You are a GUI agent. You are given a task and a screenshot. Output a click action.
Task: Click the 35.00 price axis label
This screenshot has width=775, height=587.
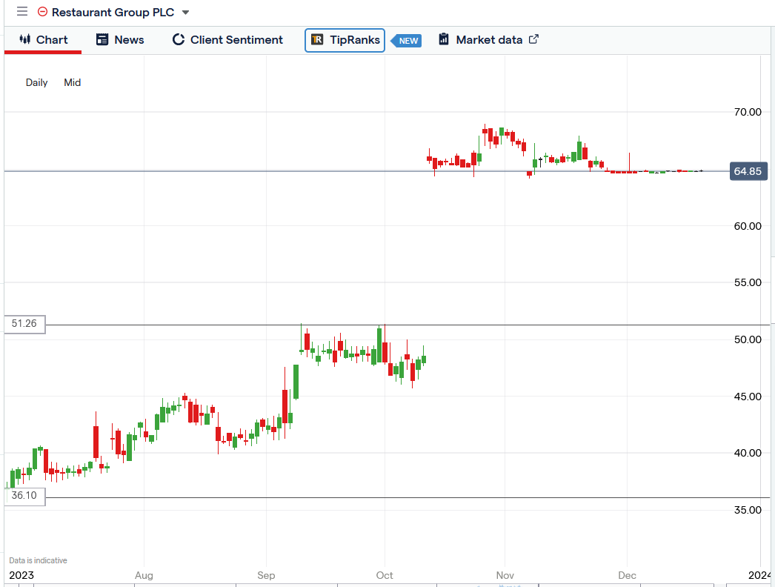748,510
